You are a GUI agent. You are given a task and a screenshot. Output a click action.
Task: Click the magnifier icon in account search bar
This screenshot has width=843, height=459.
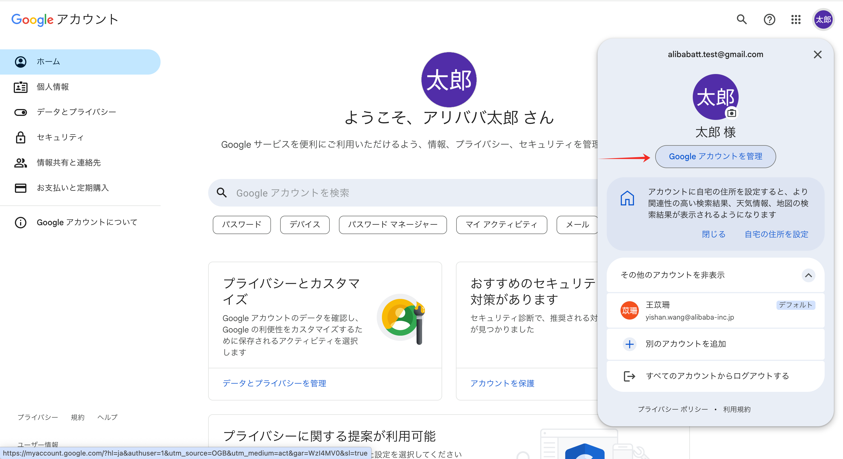(x=222, y=193)
